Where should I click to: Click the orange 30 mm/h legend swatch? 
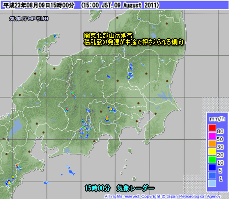point(212,144)
